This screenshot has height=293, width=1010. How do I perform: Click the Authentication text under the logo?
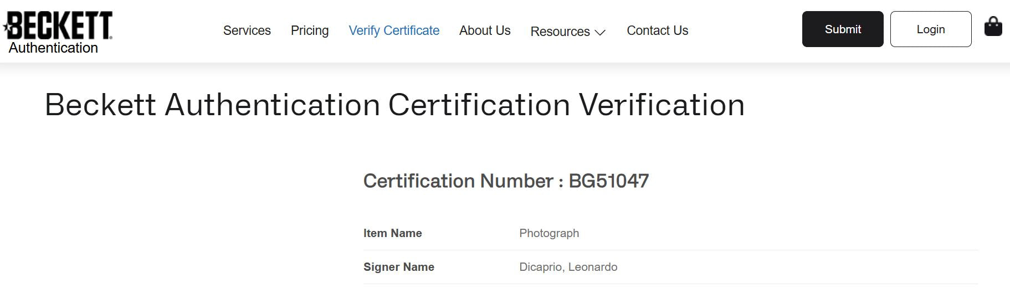pyautogui.click(x=53, y=48)
